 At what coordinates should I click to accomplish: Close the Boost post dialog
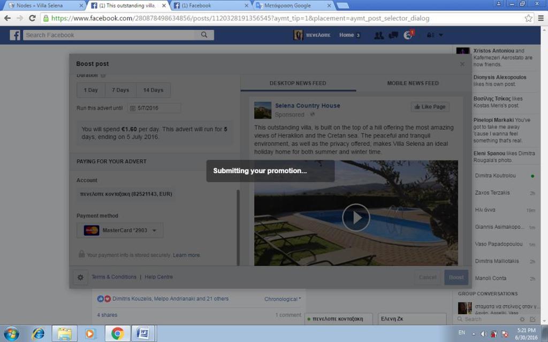click(x=462, y=64)
